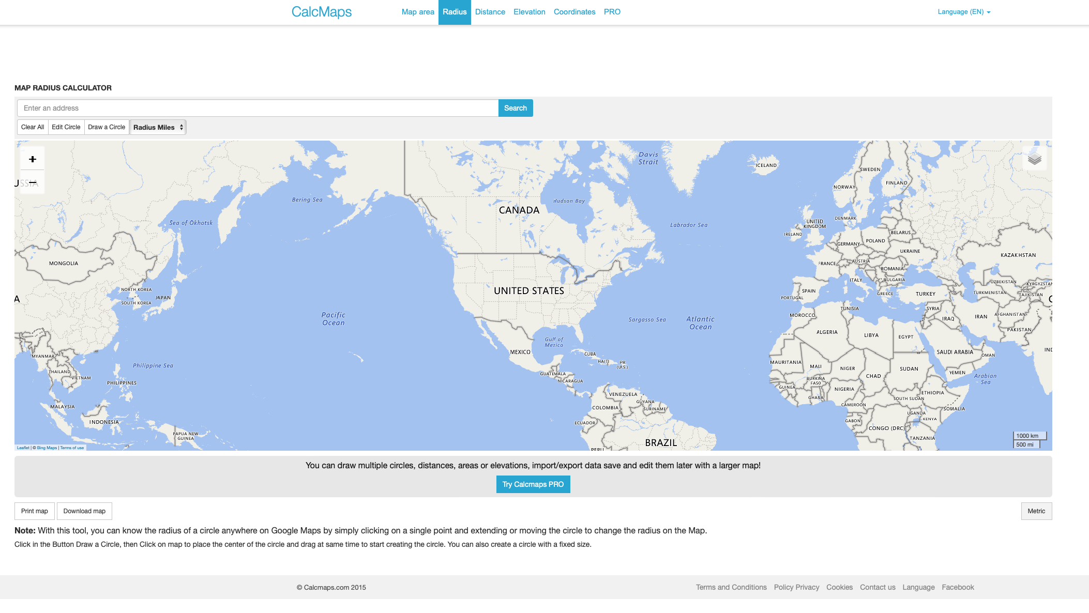Click the CalcMaps logo
The height and width of the screenshot is (613, 1089).
click(x=321, y=12)
